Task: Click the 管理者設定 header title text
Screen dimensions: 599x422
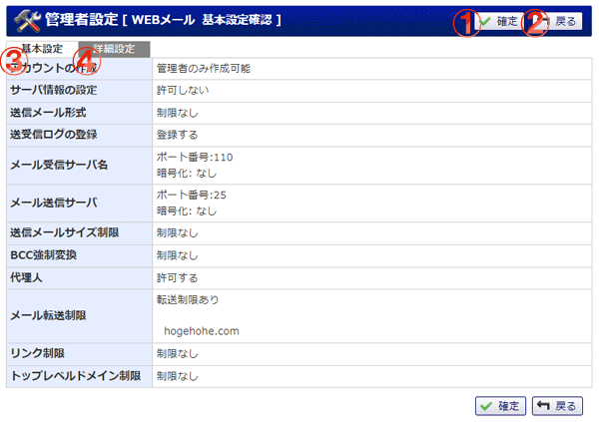Action: pos(82,19)
